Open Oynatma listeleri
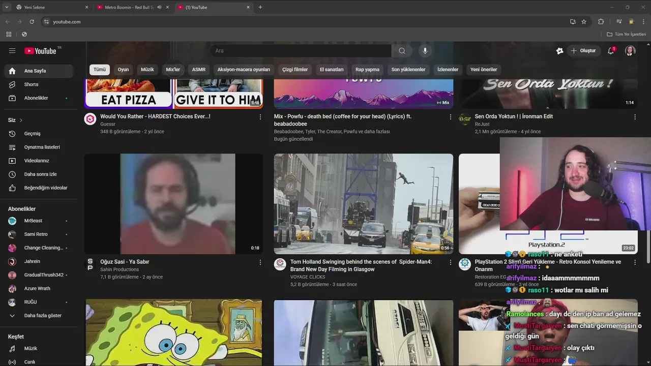 [x=39, y=147]
